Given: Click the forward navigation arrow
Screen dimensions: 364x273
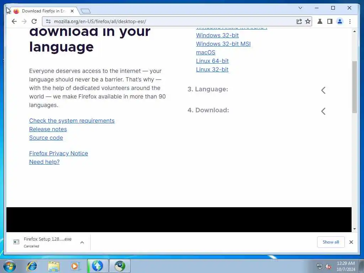Looking at the screenshot, I should tap(24, 21).
